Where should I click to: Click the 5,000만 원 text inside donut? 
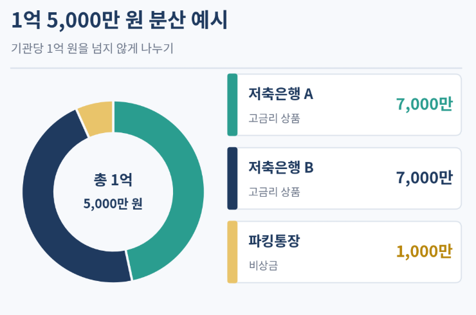(113, 204)
